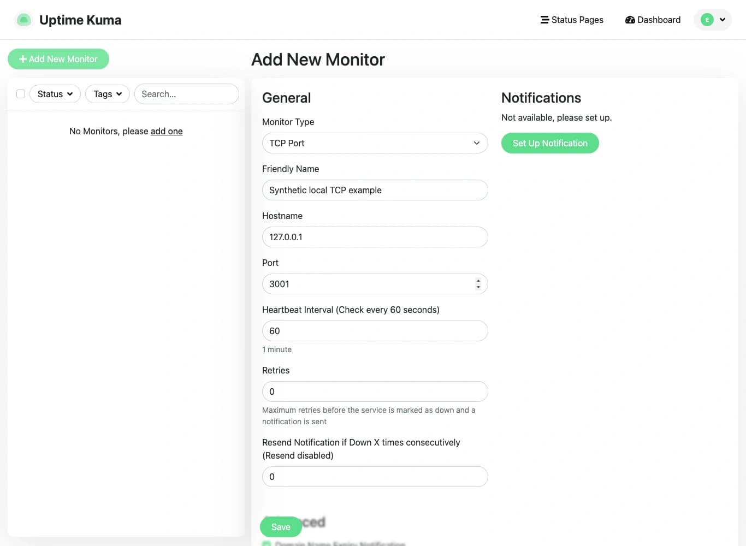Click the Notifications heading
Screen dimensions: 746x546
[x=541, y=98]
